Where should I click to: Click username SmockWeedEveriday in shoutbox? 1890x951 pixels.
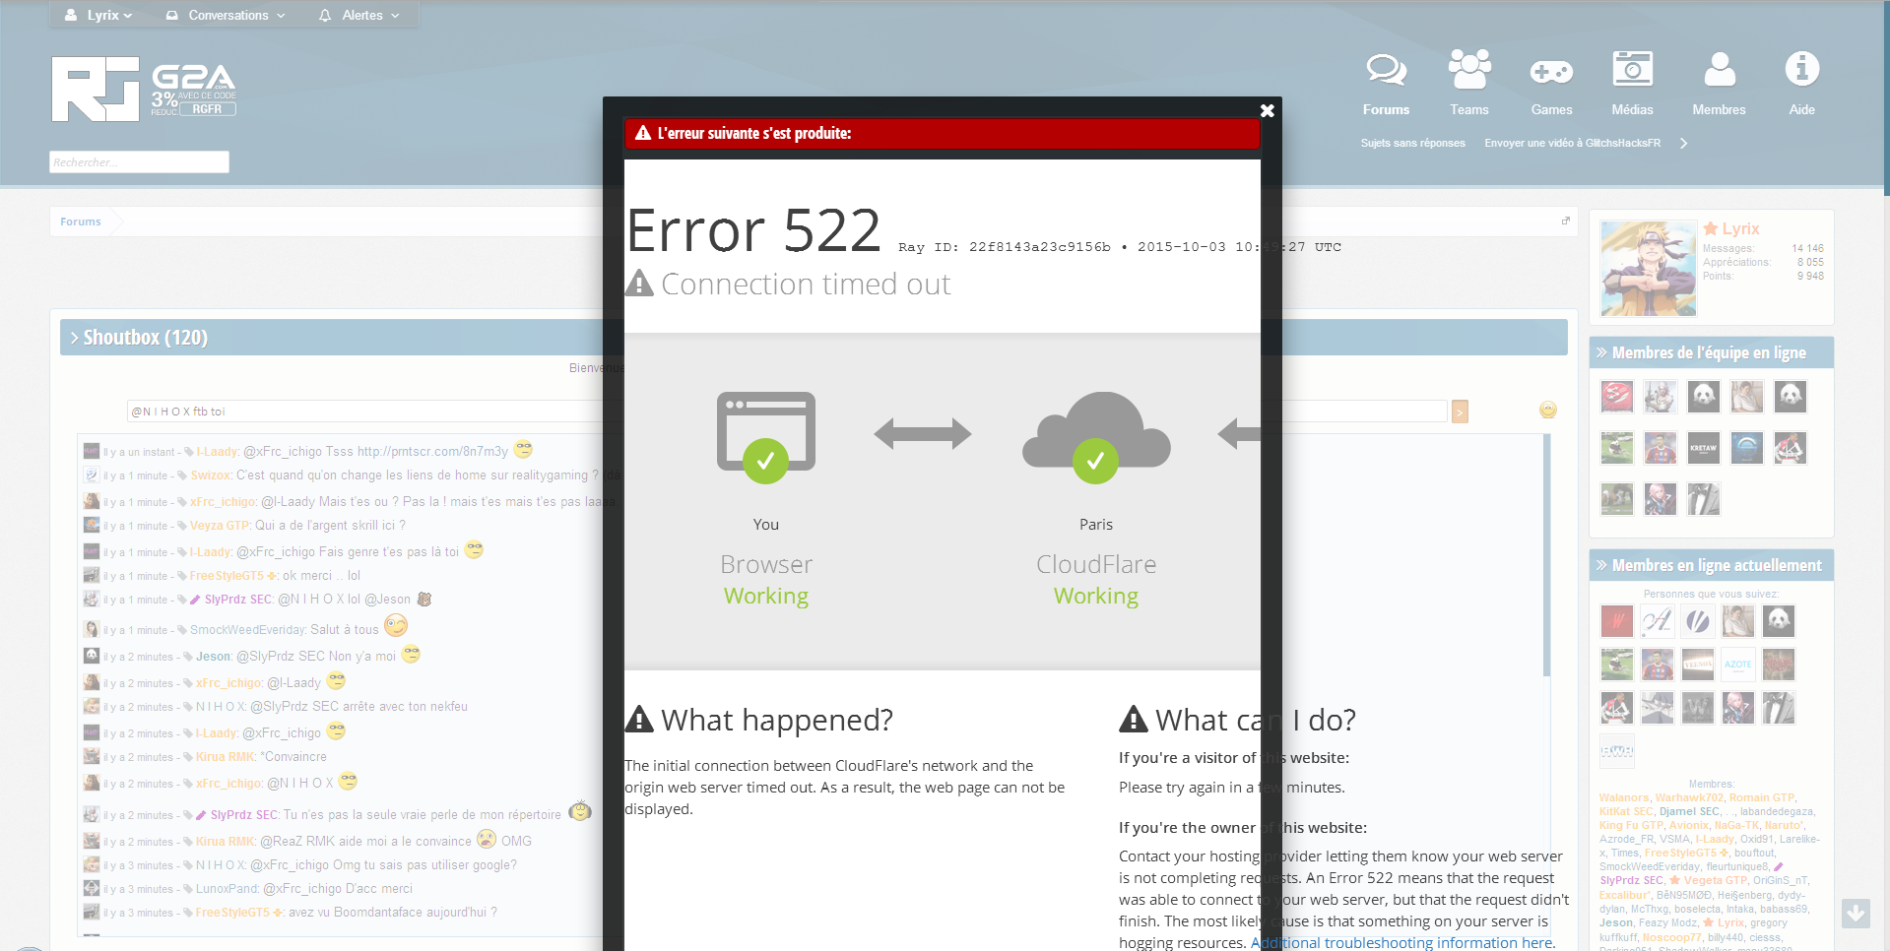(x=247, y=629)
